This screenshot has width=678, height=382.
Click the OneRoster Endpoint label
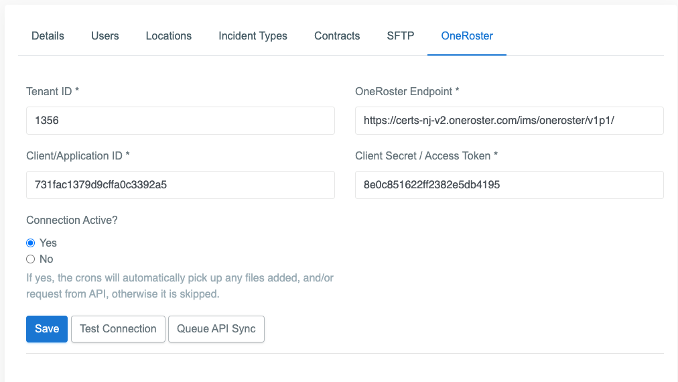pyautogui.click(x=407, y=92)
